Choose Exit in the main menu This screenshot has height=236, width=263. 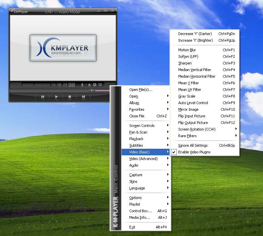click(x=132, y=227)
